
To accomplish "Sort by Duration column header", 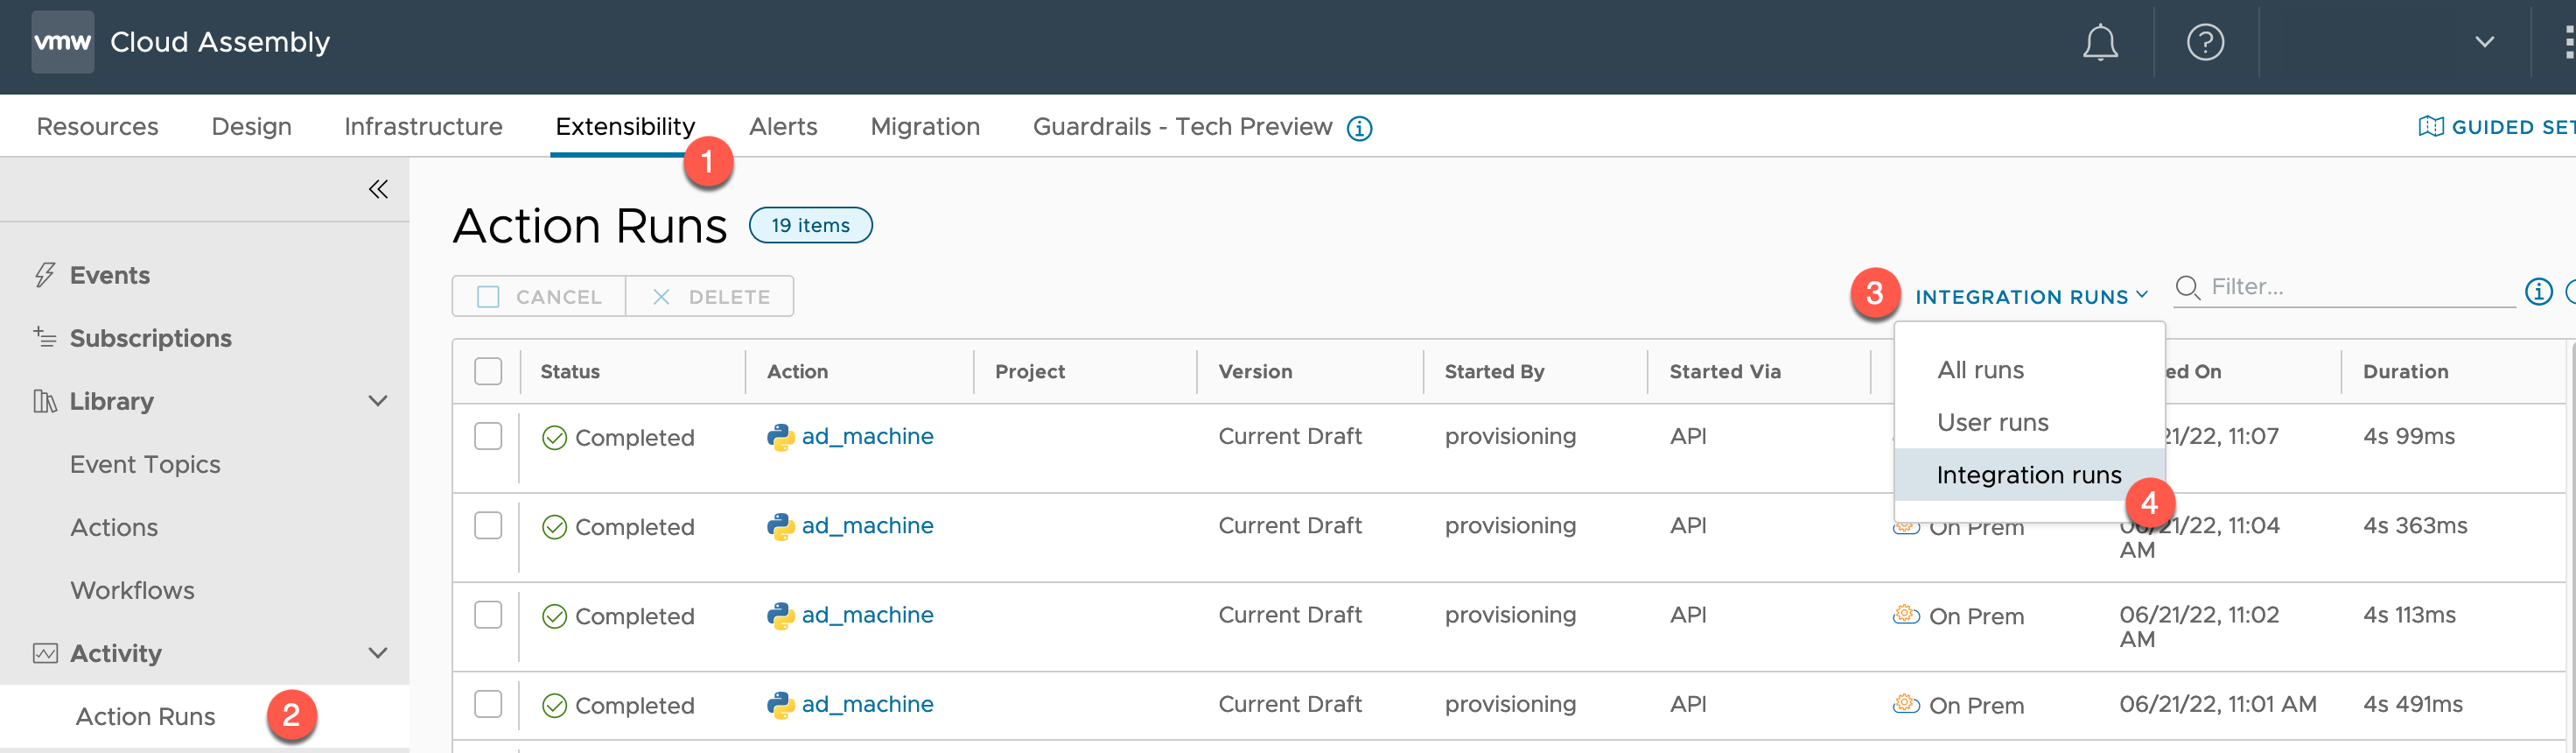I will pyautogui.click(x=2405, y=371).
